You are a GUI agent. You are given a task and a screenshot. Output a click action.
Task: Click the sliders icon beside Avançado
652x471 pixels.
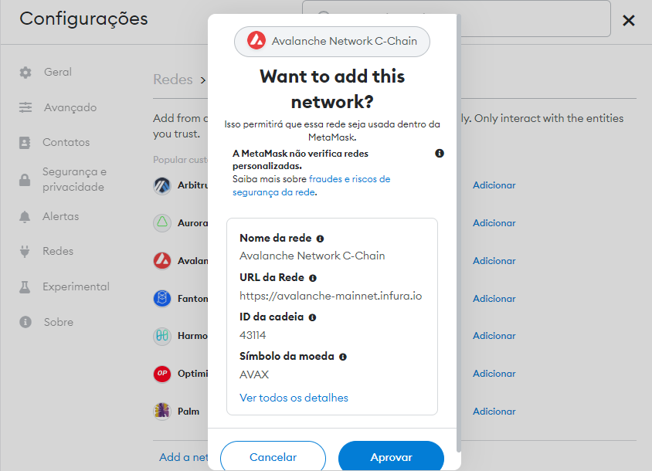coord(25,107)
